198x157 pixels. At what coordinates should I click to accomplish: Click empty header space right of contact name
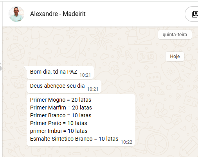tap(134, 14)
